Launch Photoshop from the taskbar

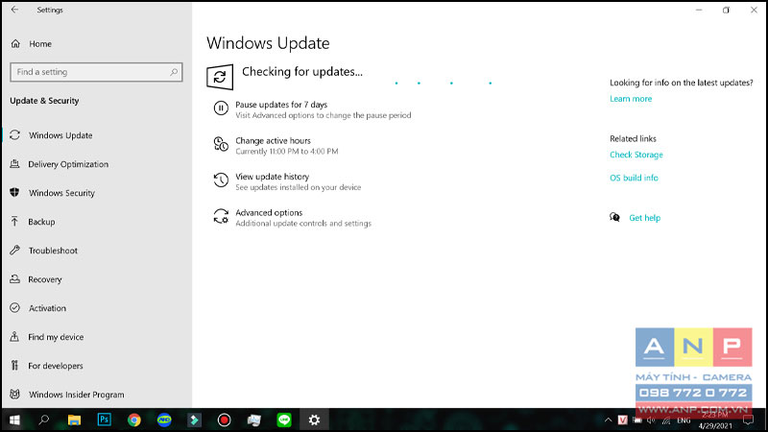point(105,420)
